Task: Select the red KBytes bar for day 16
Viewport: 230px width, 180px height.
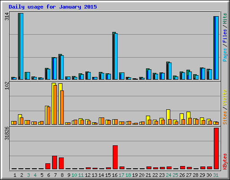Action: (x=115, y=157)
